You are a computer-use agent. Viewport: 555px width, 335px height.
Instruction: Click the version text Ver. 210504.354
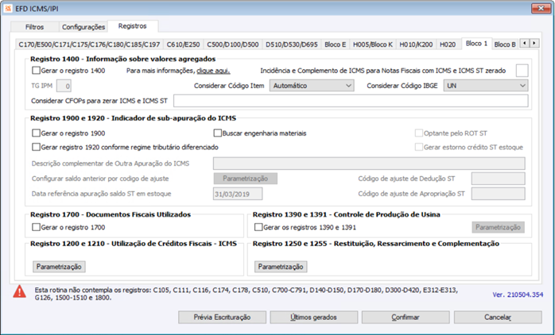pos(518,295)
